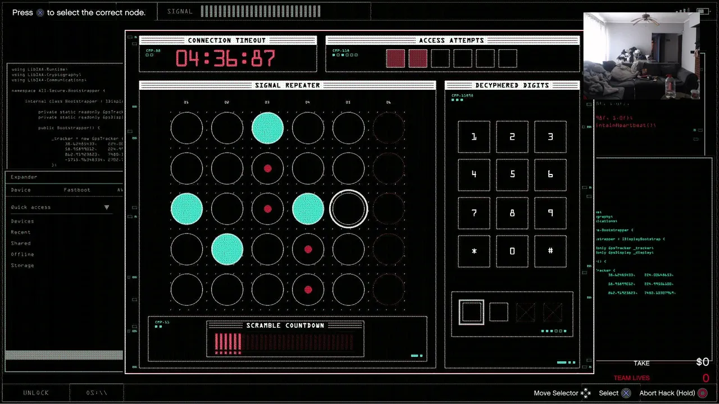The image size is (719, 404).
Task: Select Storage in the Quick access list
Action: coord(22,266)
